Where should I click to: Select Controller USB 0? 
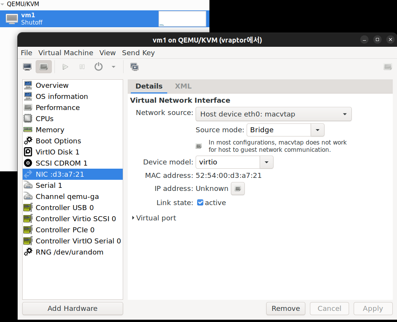click(x=72, y=208)
